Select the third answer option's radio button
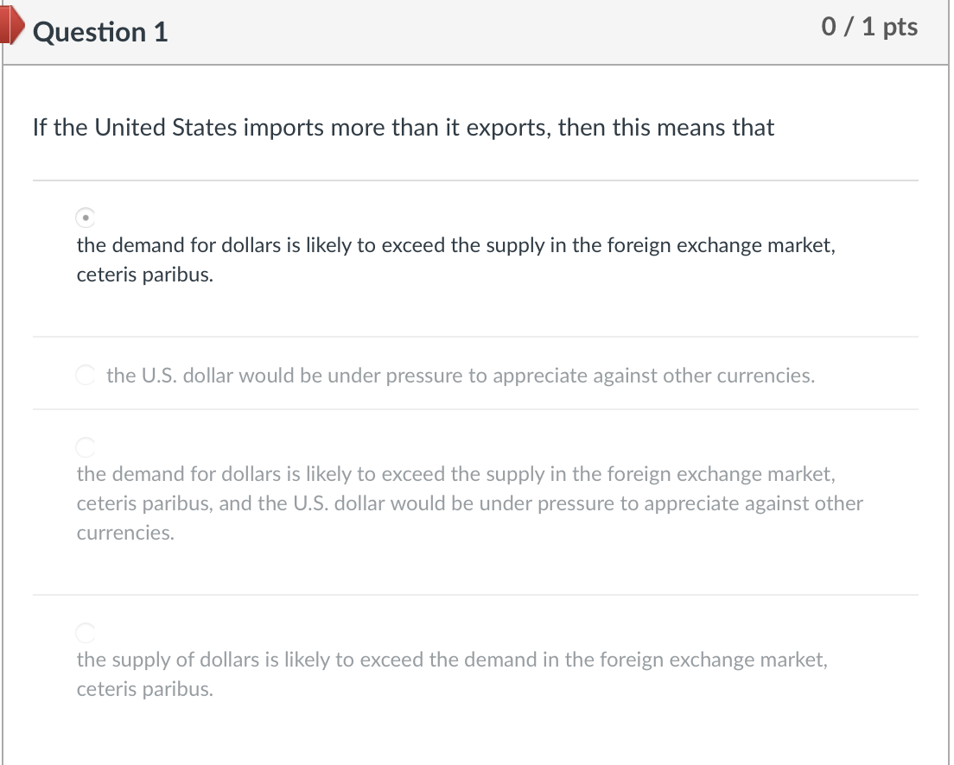 (x=85, y=447)
